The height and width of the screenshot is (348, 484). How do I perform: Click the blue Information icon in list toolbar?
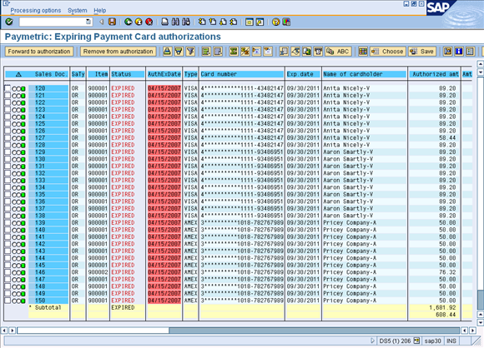(x=459, y=52)
